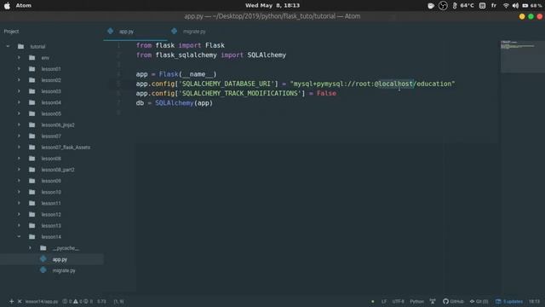
Task: Expand the lesson04 folder
Action: [x=19, y=102]
